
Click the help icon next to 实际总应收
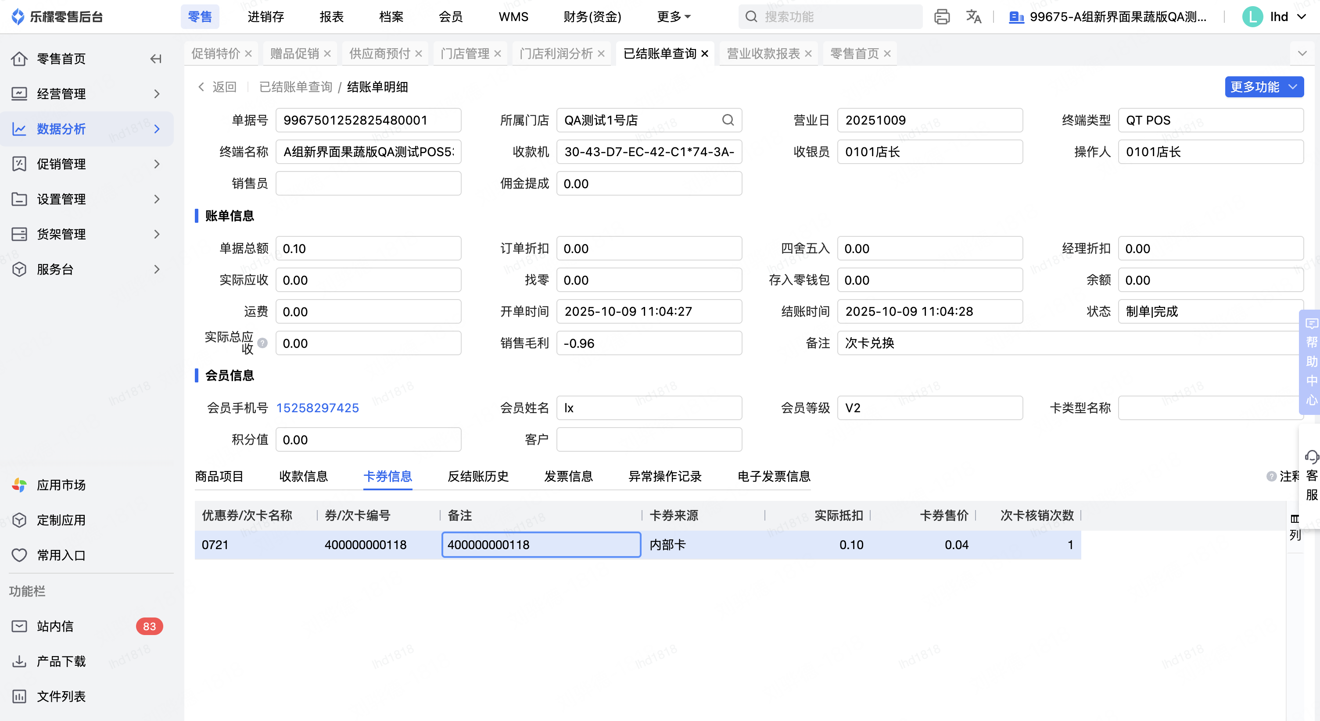262,343
